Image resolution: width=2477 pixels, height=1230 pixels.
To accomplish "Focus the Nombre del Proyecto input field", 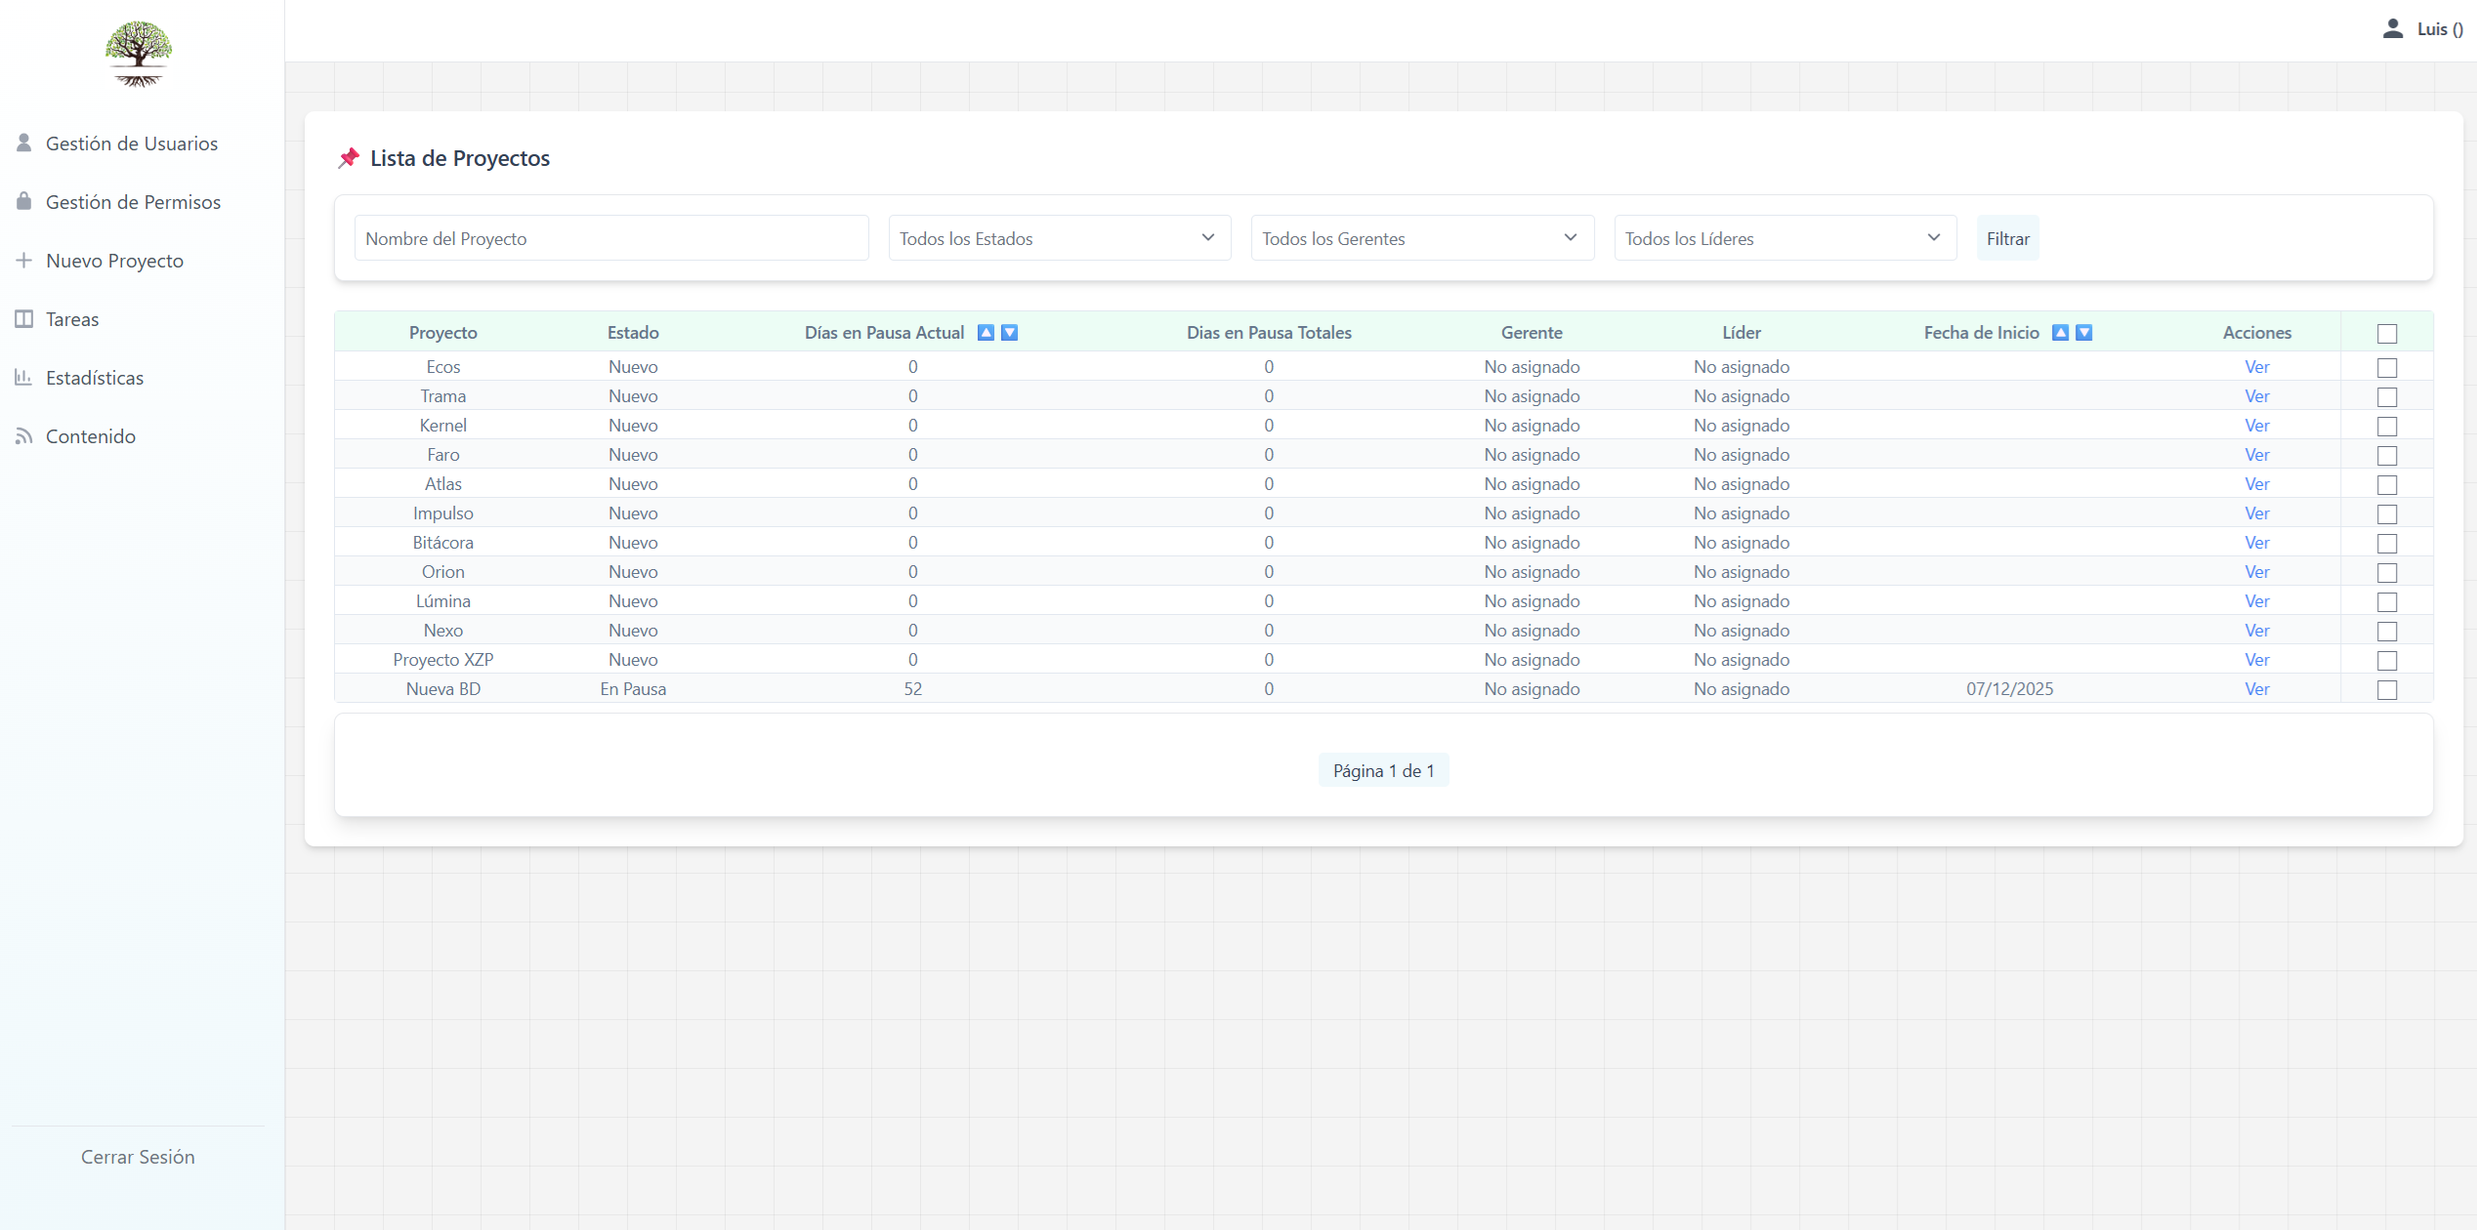I will click(610, 238).
